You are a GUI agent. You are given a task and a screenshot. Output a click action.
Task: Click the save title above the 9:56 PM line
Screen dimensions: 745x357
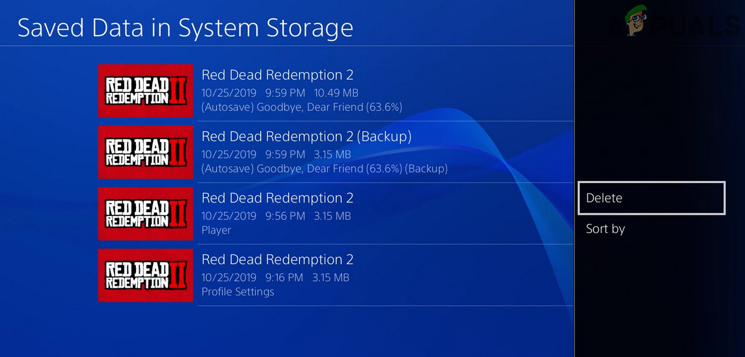277,198
